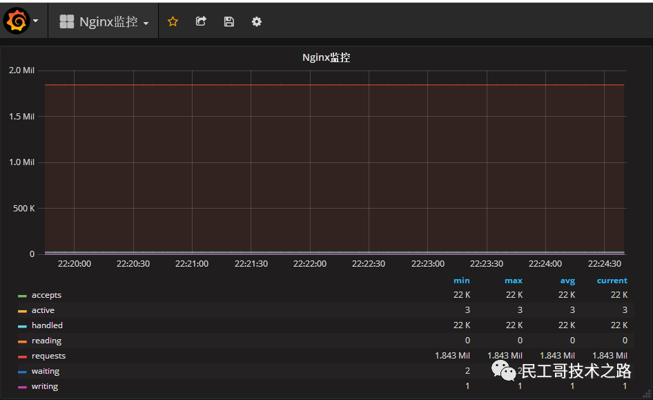
Task: Toggle the waiting series in legend
Action: click(46, 371)
